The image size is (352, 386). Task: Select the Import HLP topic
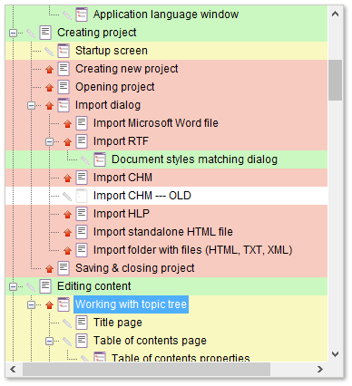[x=122, y=214]
